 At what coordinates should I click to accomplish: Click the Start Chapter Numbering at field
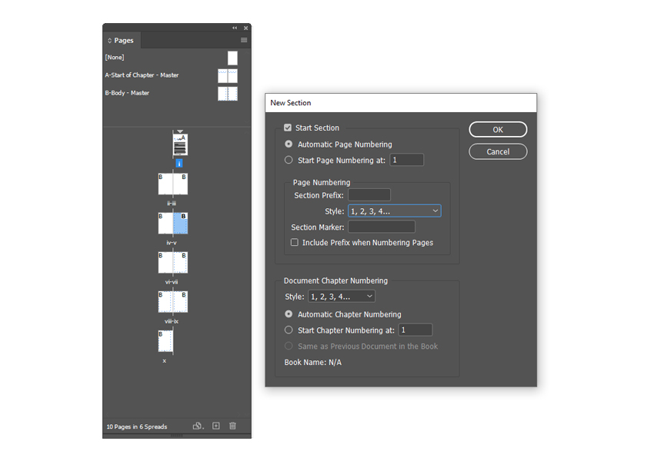click(415, 330)
